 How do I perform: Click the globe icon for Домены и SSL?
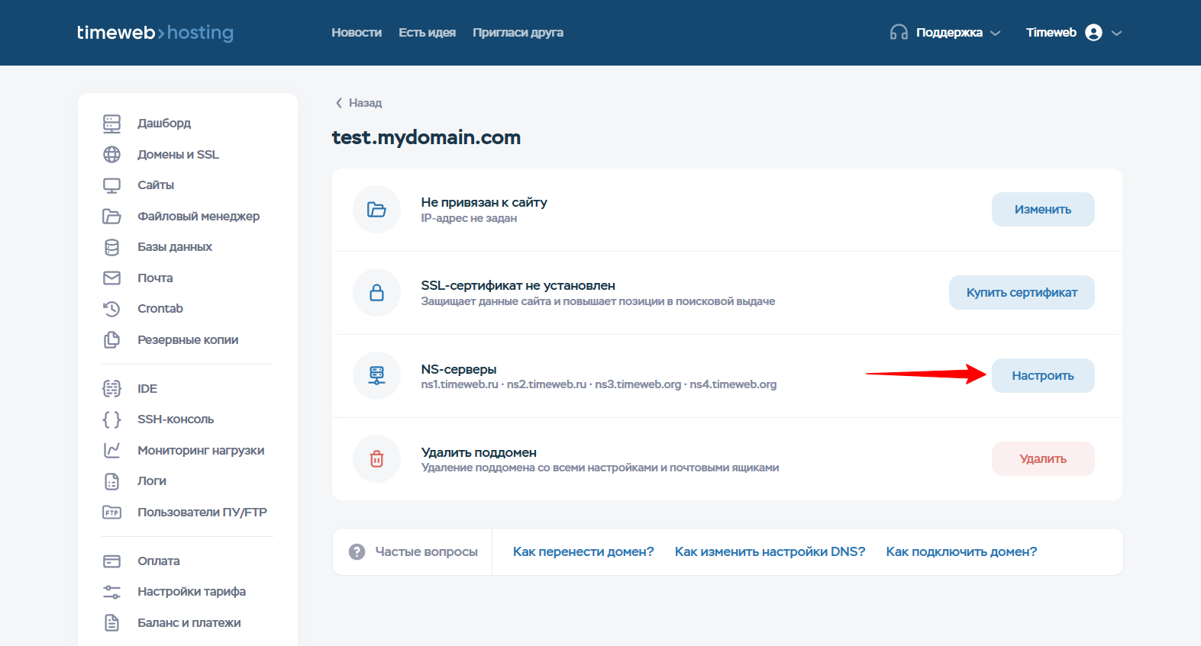point(111,155)
